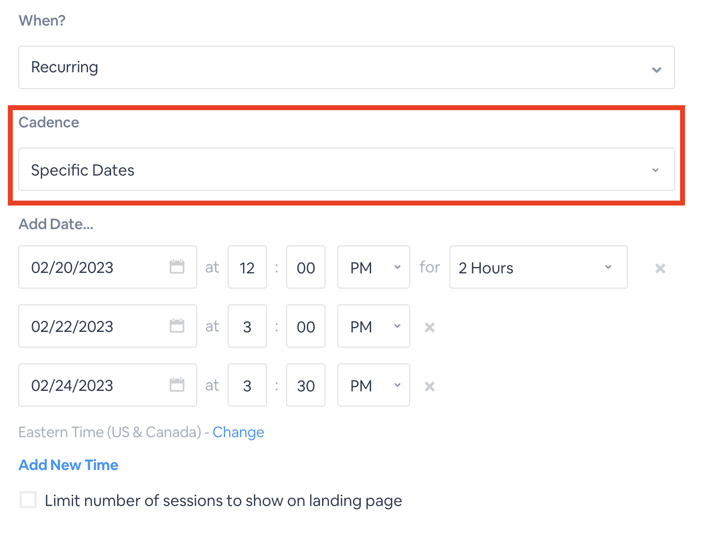Select the 02/22/2023 date input field
Screen dimensions: 714x533
pyautogui.click(x=108, y=326)
